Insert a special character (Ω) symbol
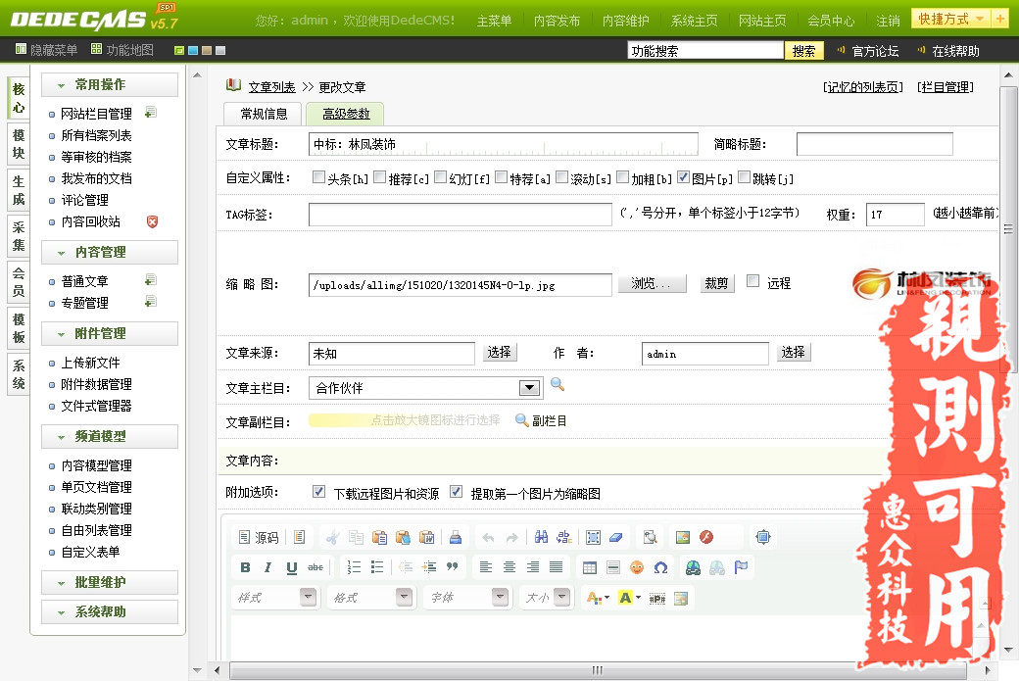The width and height of the screenshot is (1019, 681). (661, 567)
